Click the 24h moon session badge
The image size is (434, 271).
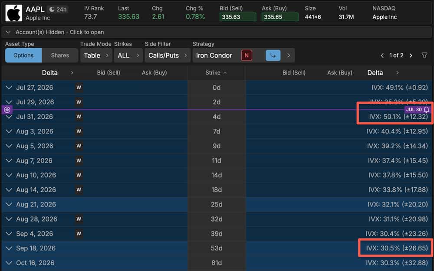click(58, 10)
